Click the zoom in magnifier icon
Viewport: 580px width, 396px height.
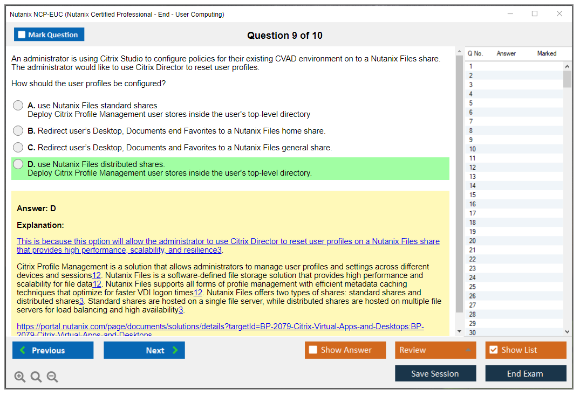pos(20,377)
